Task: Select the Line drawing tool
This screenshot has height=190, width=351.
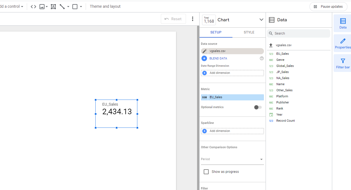Action: pos(62,7)
